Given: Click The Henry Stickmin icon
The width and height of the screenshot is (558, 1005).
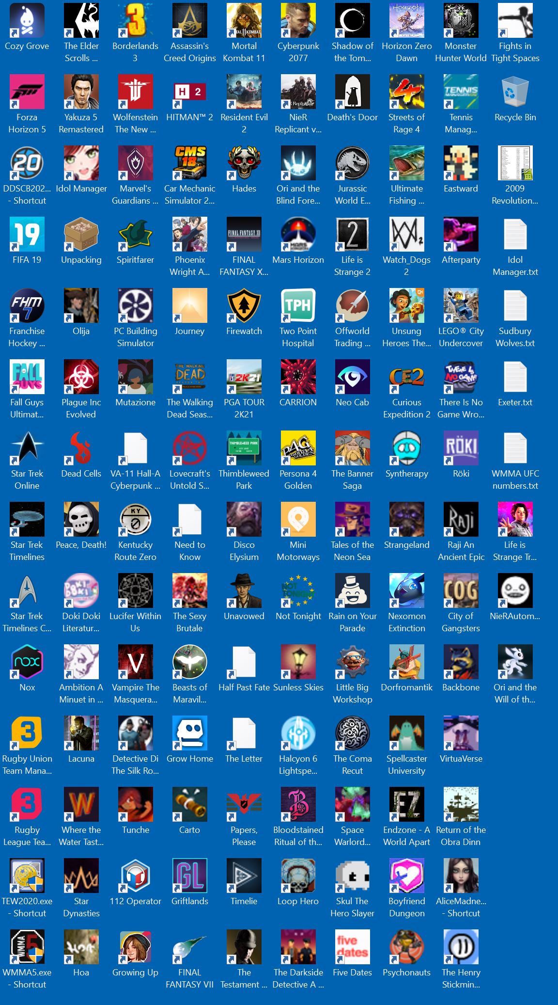Looking at the screenshot, I should [461, 947].
